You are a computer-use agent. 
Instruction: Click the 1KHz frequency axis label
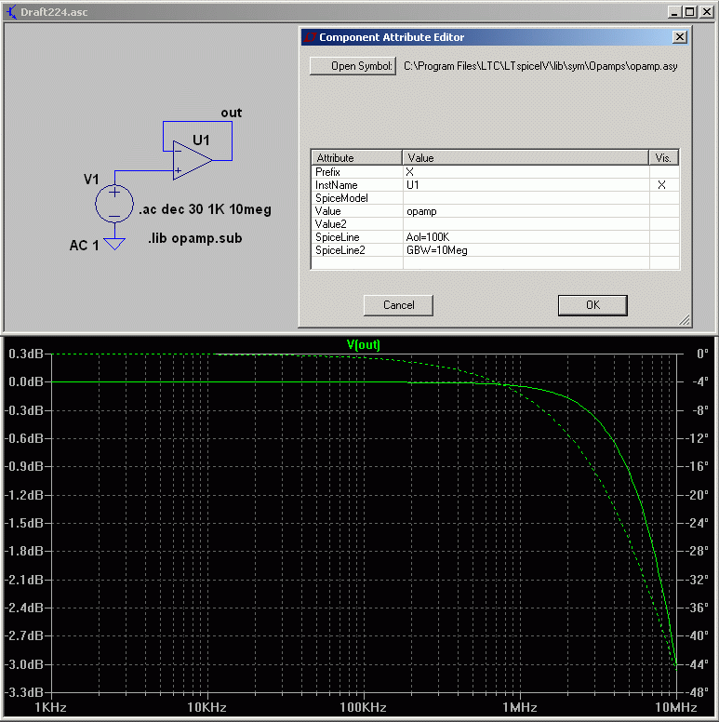[50, 707]
